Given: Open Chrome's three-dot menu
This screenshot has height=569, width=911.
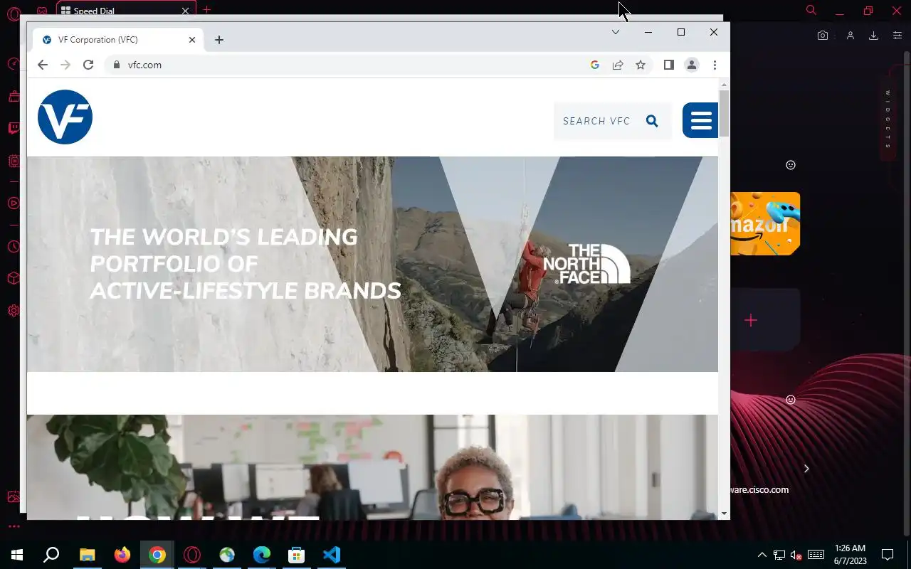Looking at the screenshot, I should (x=715, y=65).
